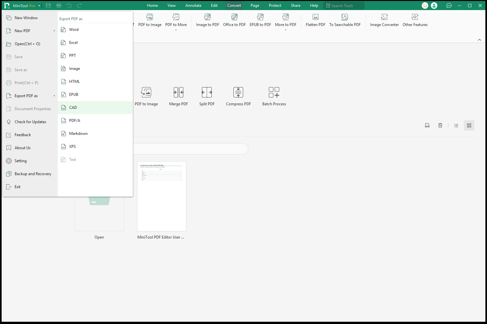This screenshot has height=324, width=487.
Task: Expand the Export PDF as submenu
Action: [x=54, y=96]
